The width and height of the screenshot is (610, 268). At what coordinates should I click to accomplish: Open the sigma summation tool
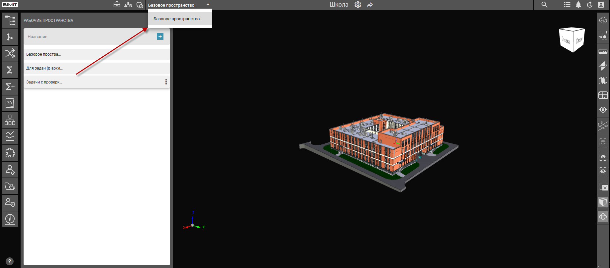[10, 70]
